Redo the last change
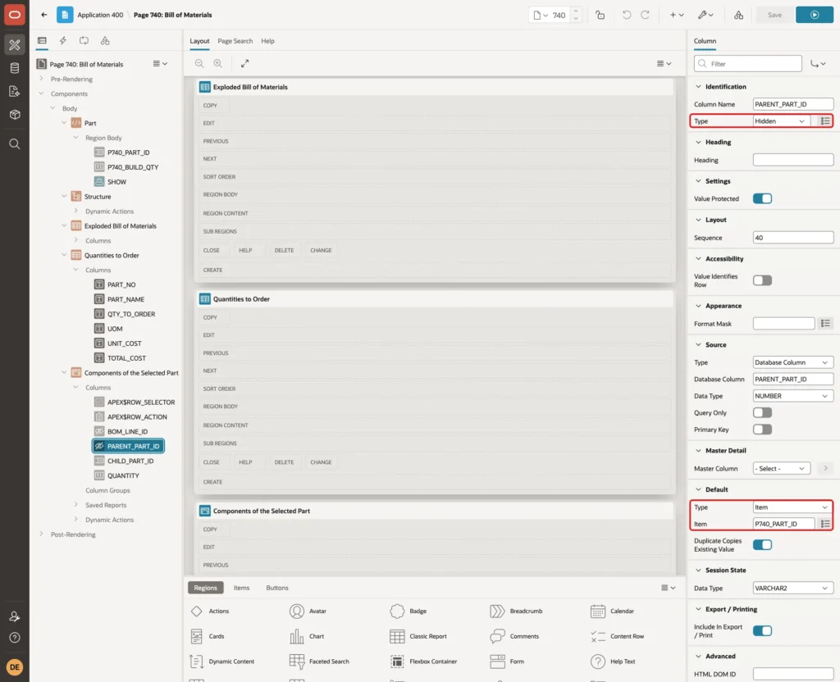 point(645,15)
